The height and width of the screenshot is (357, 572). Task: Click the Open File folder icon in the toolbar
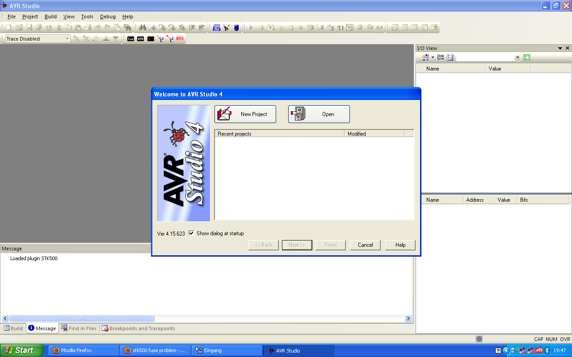19,28
